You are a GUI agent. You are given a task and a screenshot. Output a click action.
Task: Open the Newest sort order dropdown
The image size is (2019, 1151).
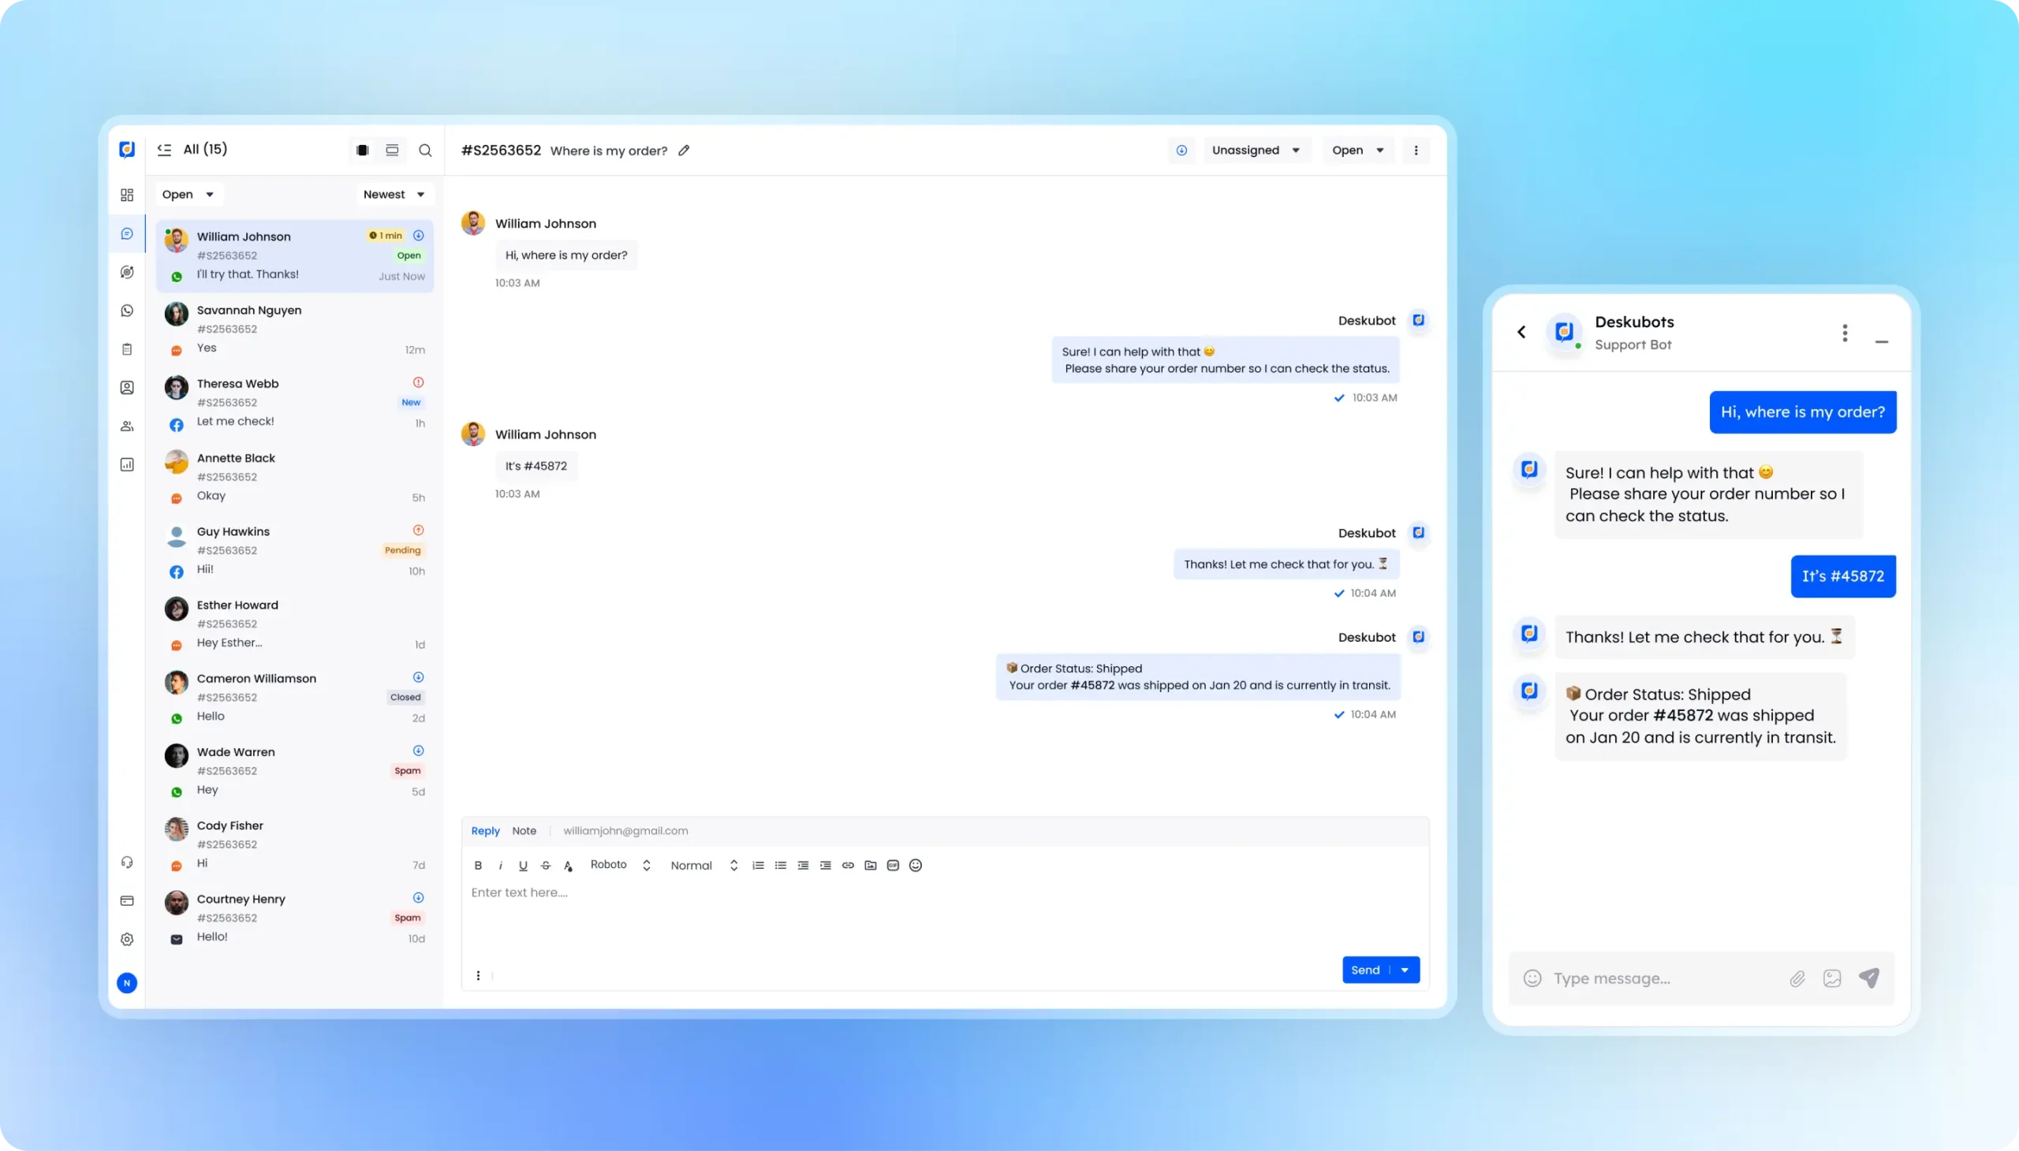pyautogui.click(x=394, y=194)
